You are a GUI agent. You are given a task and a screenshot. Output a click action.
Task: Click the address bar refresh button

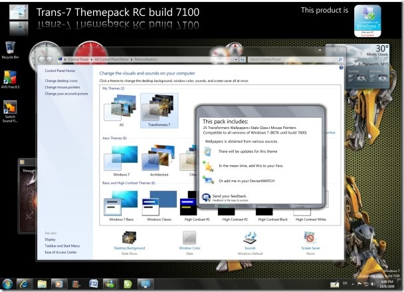tap(242, 60)
